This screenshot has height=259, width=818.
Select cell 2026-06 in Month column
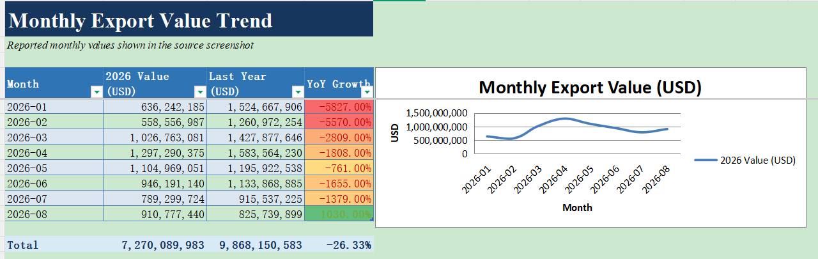[x=54, y=184]
